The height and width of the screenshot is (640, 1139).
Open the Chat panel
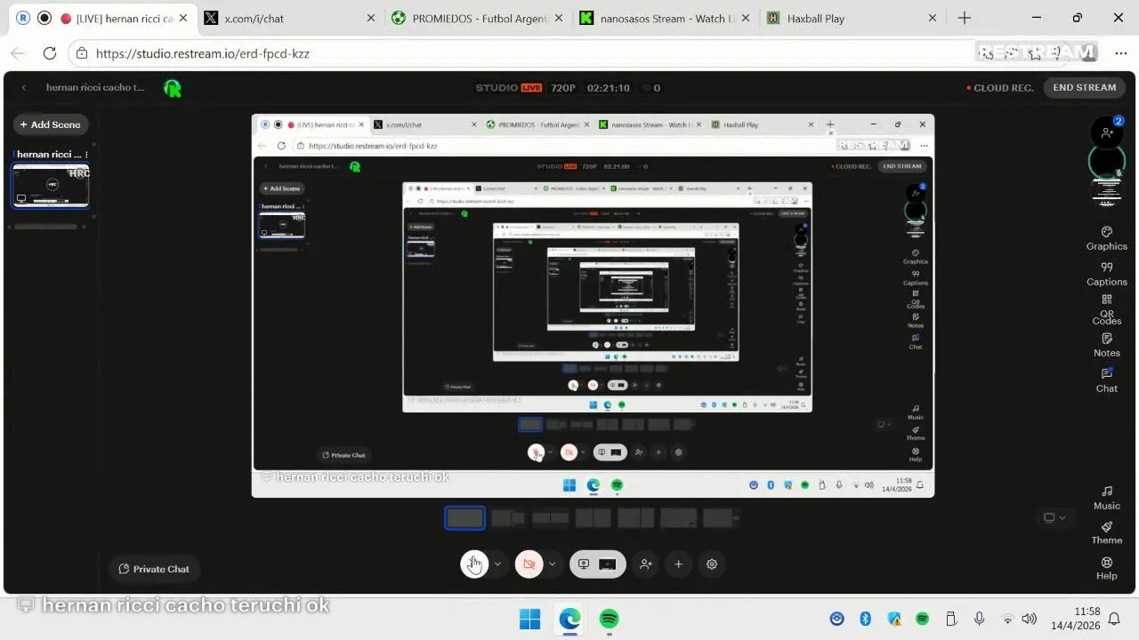pyautogui.click(x=1106, y=380)
